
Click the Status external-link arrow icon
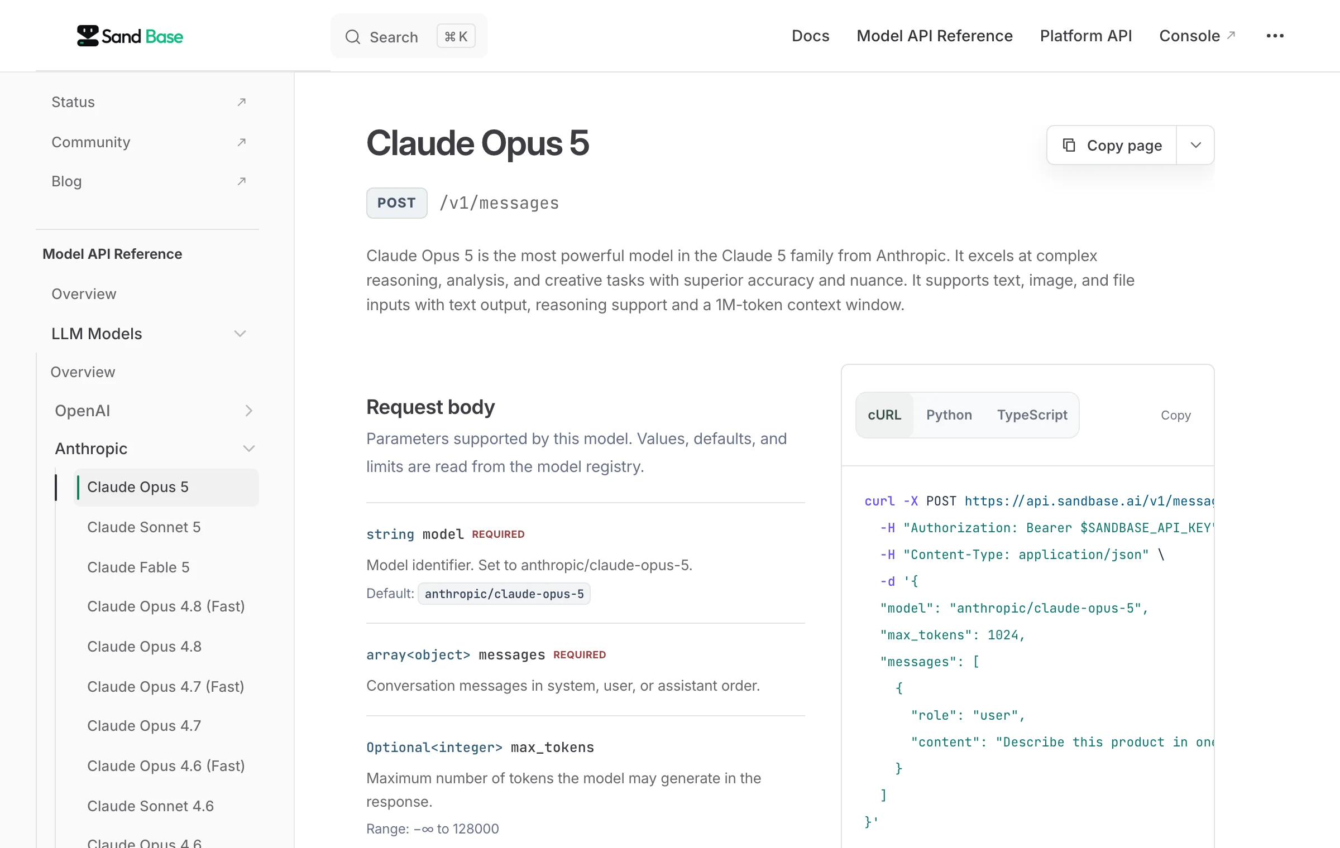pyautogui.click(x=241, y=102)
